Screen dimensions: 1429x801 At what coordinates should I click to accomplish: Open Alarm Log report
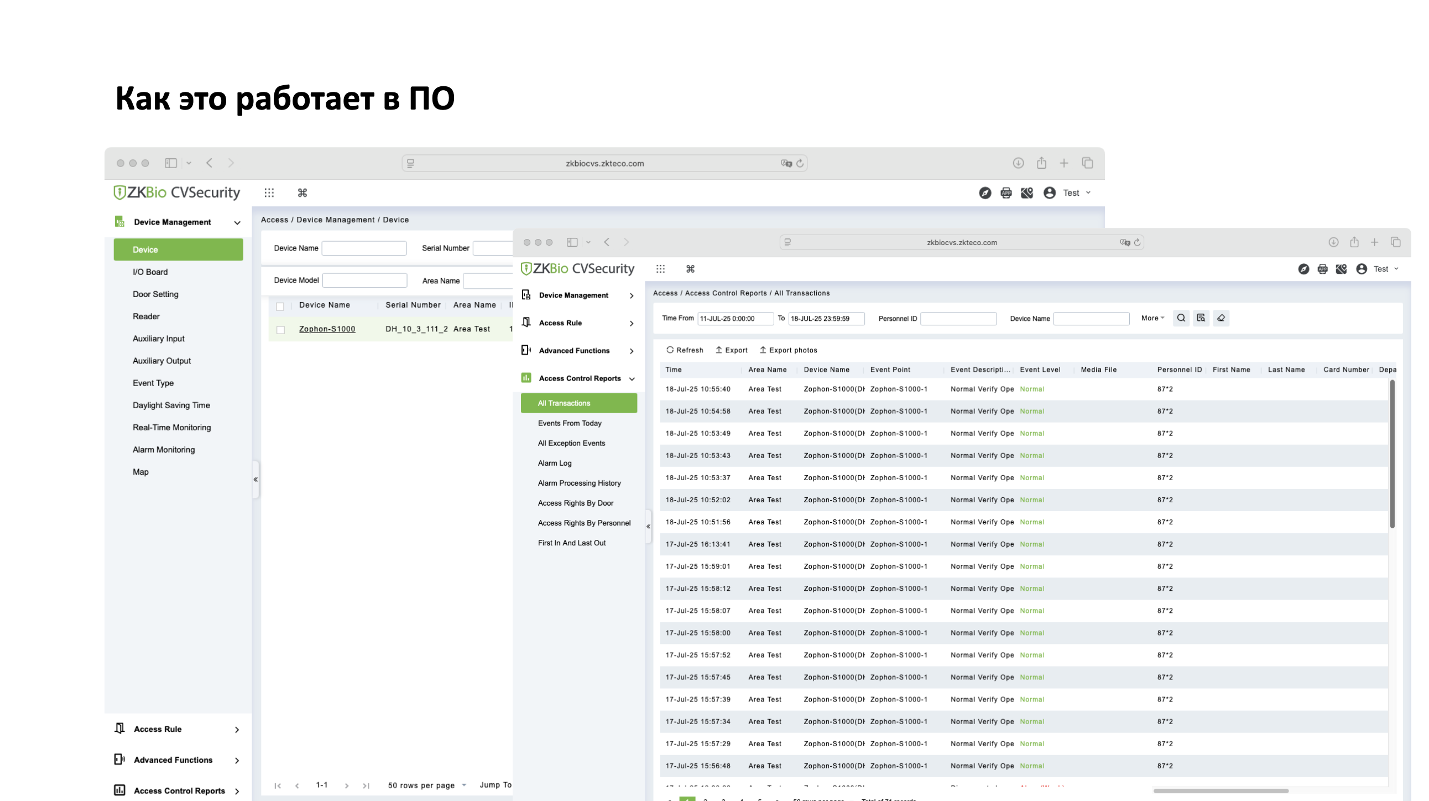[555, 463]
